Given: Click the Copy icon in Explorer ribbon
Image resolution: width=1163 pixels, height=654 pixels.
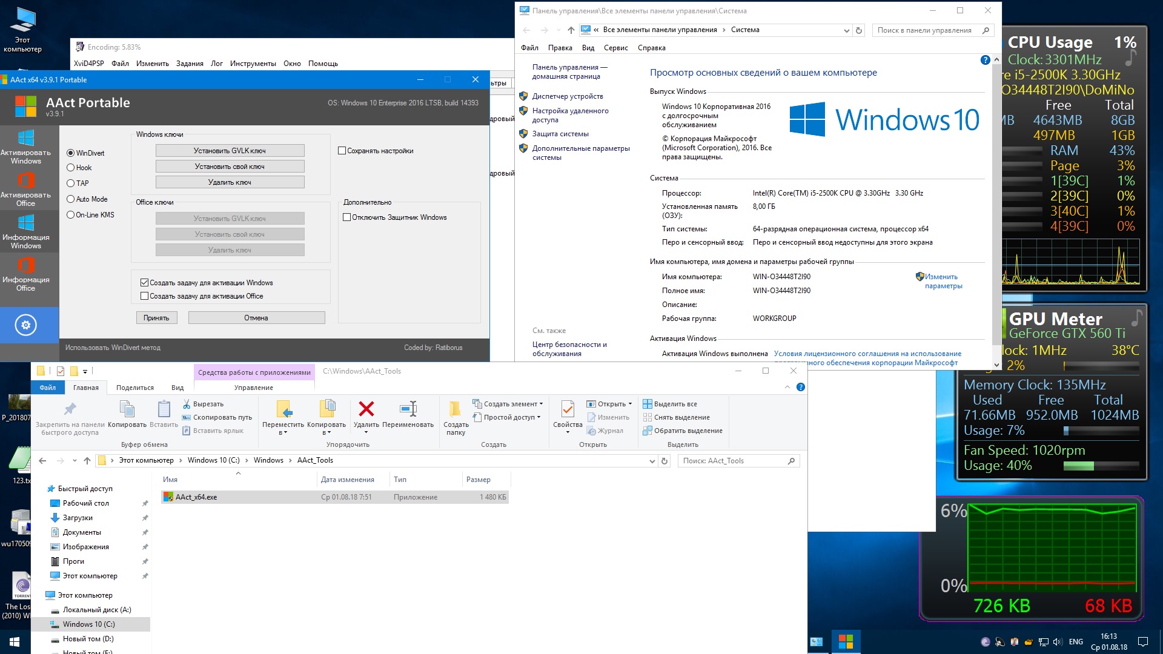Looking at the screenshot, I should click(x=127, y=409).
